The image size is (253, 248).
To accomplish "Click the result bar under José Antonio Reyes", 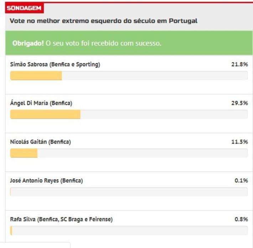I will click(129, 192).
